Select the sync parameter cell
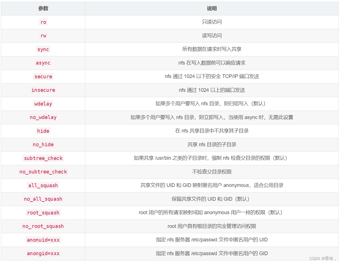Image resolution: width=340 pixels, height=263 pixels. point(43,49)
